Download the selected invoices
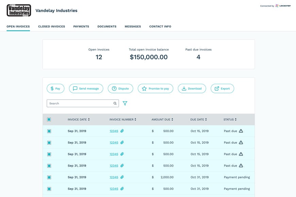The height and width of the screenshot is (197, 296). [192, 88]
